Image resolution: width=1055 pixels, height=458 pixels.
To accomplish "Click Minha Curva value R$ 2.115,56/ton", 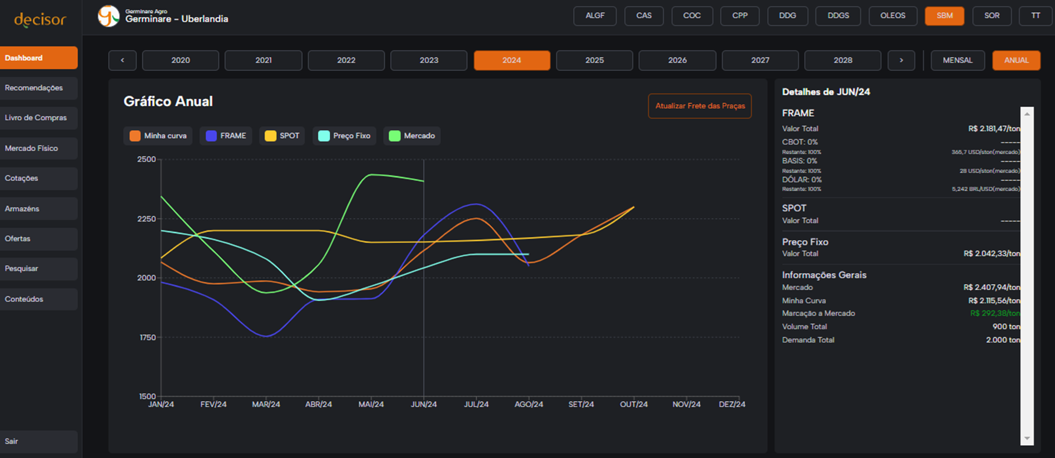I will point(994,301).
